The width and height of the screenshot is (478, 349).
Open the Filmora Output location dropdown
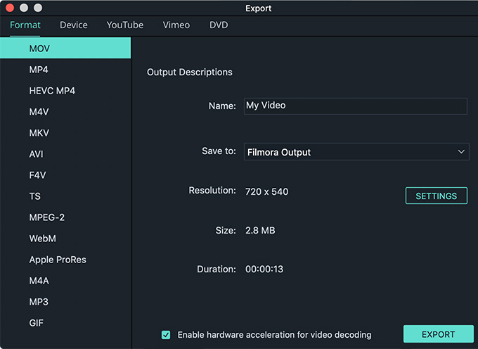356,151
